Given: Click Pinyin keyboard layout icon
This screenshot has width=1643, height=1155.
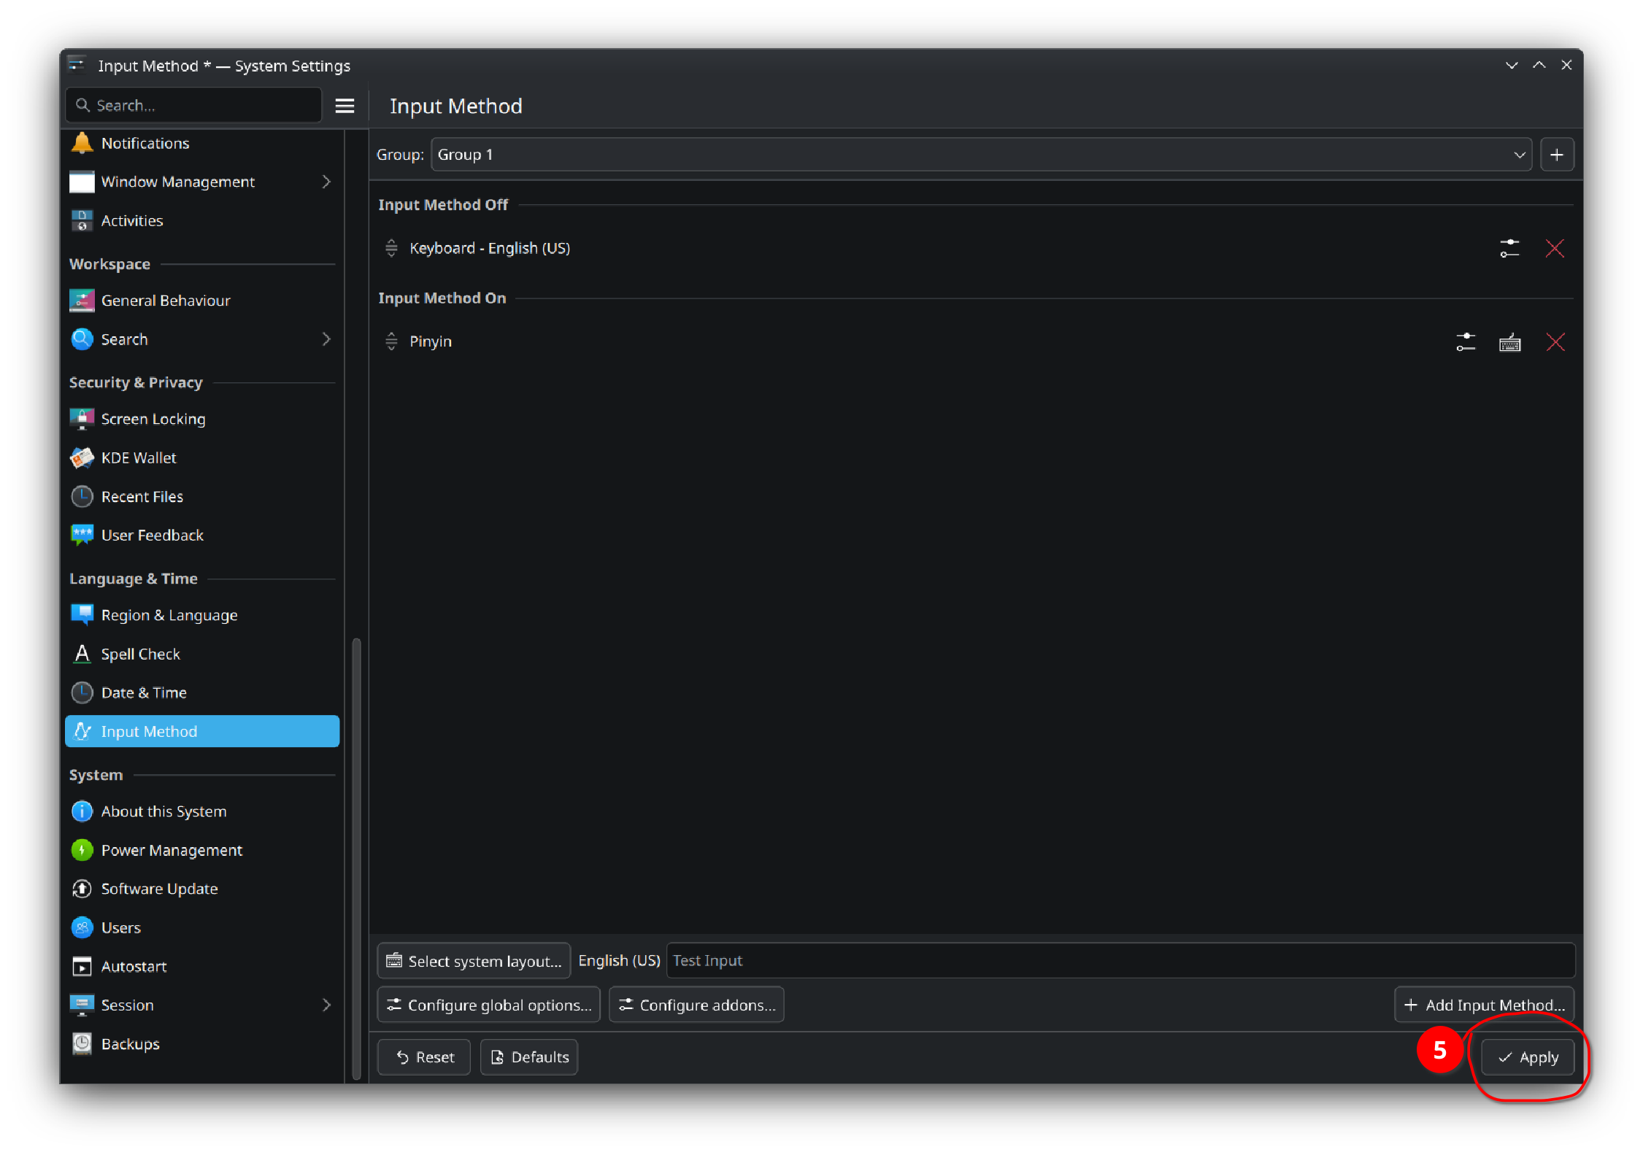Looking at the screenshot, I should pyautogui.click(x=1509, y=341).
